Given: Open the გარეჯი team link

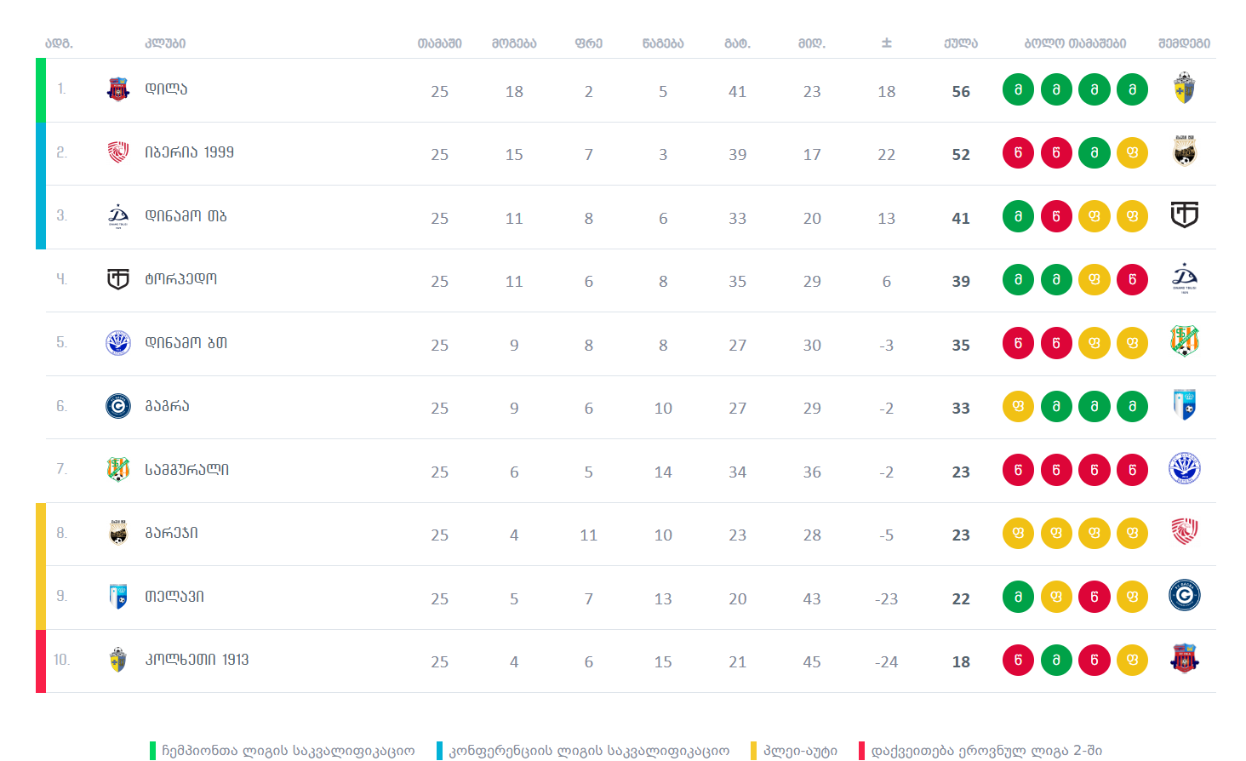Looking at the screenshot, I should 171,533.
